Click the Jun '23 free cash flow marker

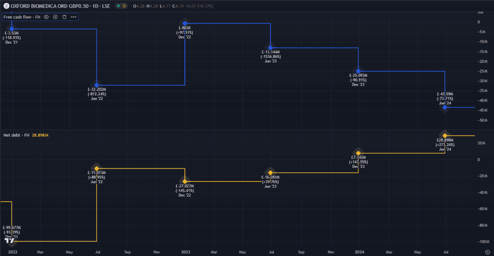pyautogui.click(x=270, y=48)
